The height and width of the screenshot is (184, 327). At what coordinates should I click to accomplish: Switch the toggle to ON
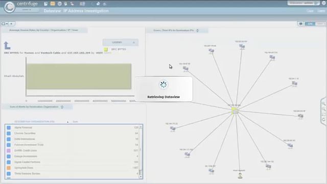coord(310,24)
